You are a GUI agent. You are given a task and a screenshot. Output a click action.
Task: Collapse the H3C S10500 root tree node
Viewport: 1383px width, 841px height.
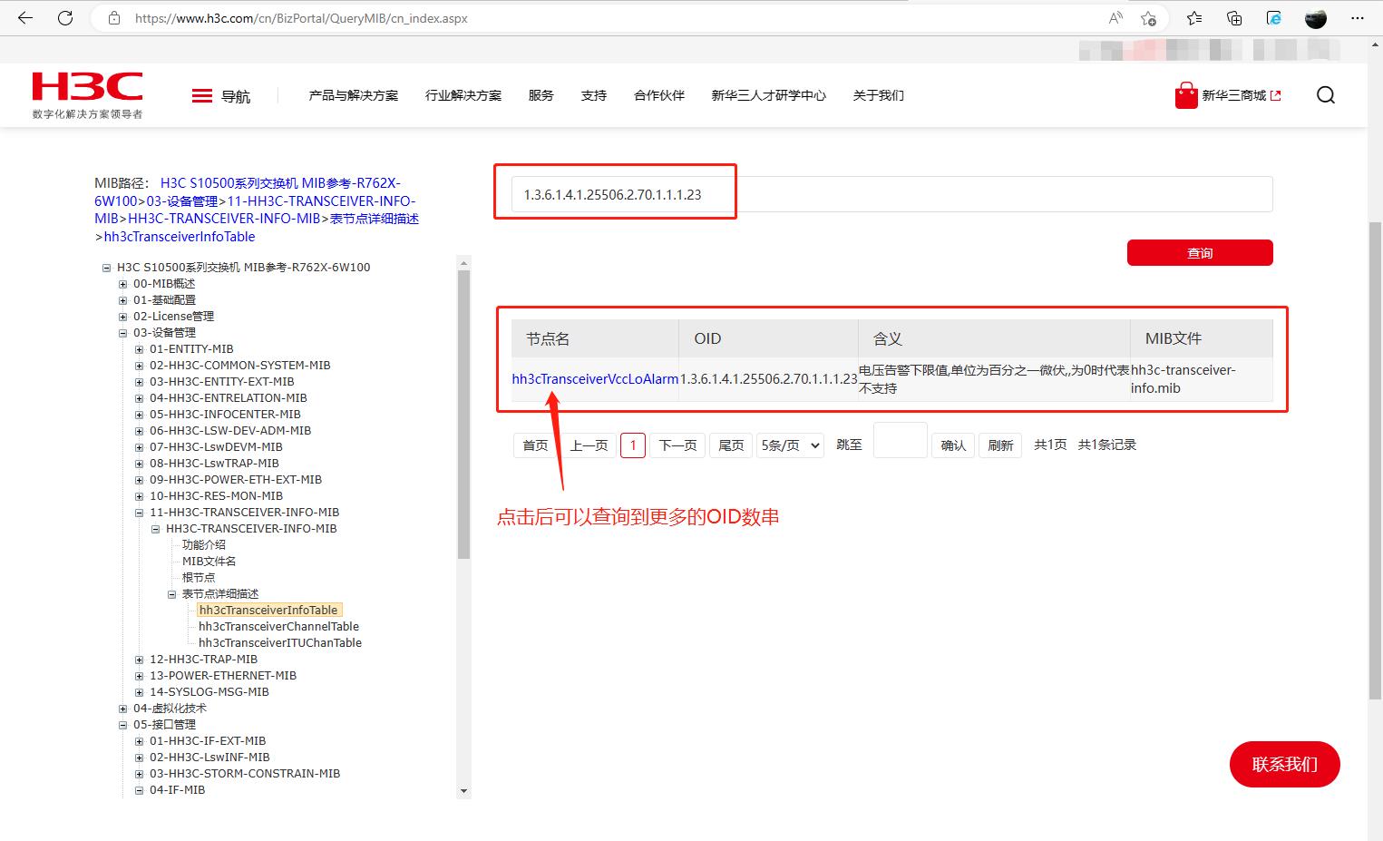[x=107, y=268]
